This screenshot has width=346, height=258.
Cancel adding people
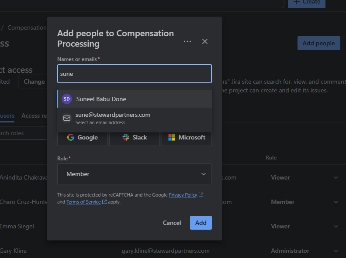pyautogui.click(x=172, y=223)
